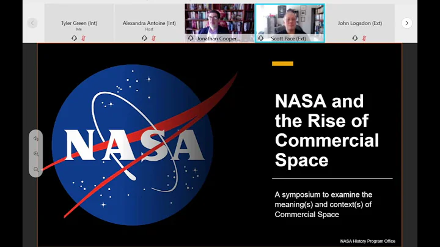Click the 'Me' label under Tyler Green
The height and width of the screenshot is (247, 440).
point(79,29)
